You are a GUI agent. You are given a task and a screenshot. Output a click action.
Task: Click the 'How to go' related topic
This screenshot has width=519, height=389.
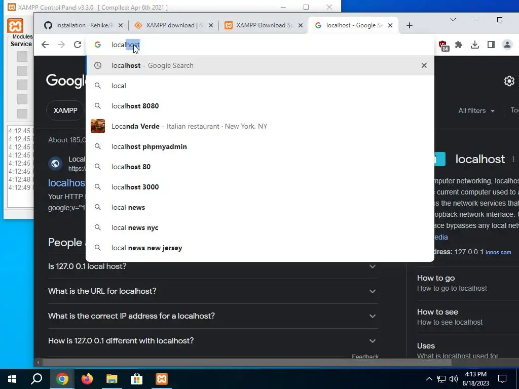click(x=468, y=283)
